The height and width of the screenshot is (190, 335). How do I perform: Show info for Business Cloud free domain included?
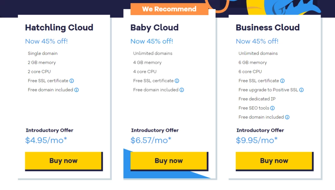pos(287,117)
